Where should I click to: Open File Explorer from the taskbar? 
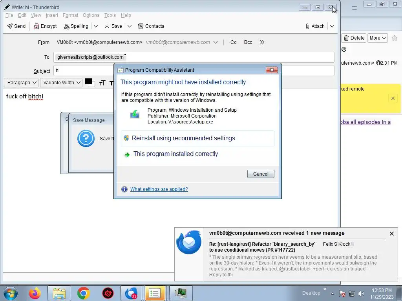click(x=59, y=293)
